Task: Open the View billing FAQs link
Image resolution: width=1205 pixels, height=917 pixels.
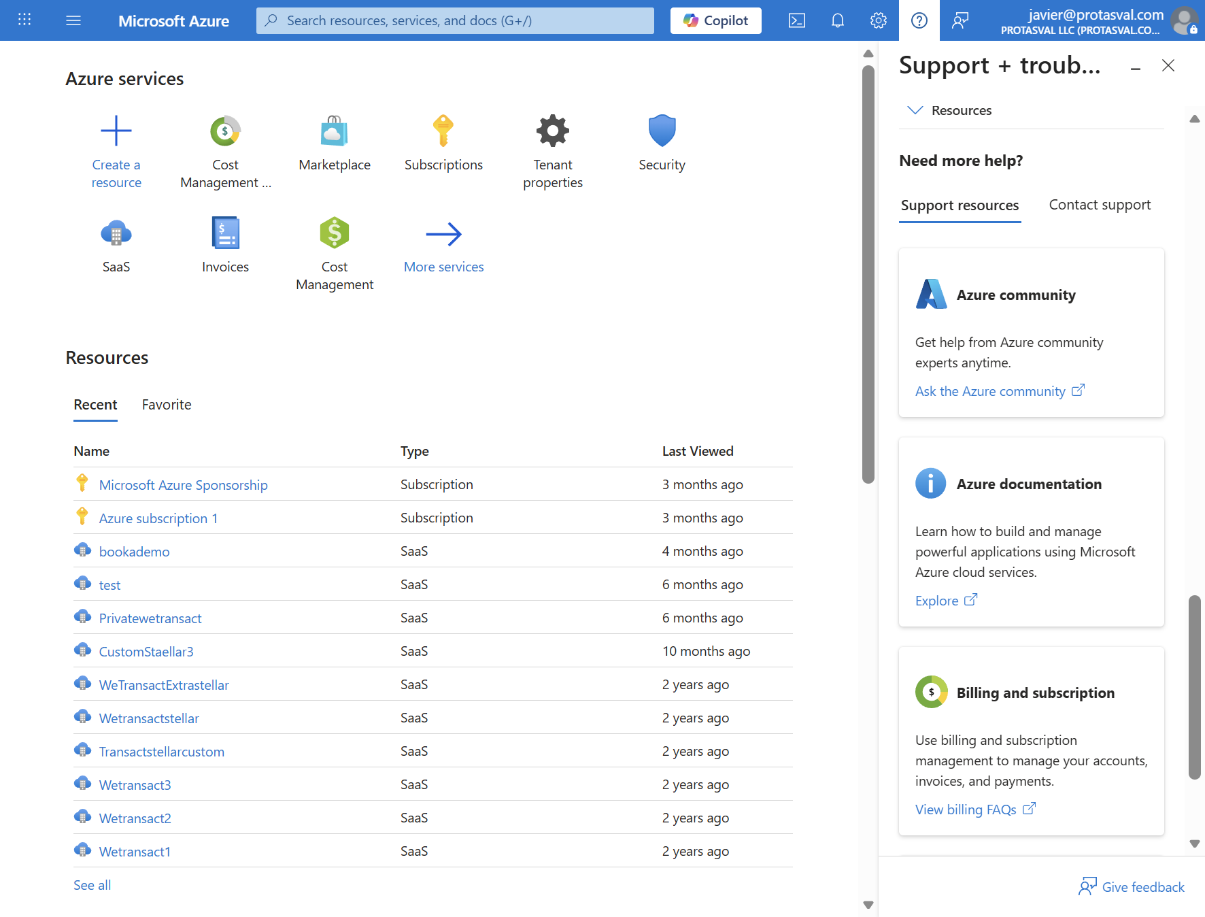Action: point(975,810)
